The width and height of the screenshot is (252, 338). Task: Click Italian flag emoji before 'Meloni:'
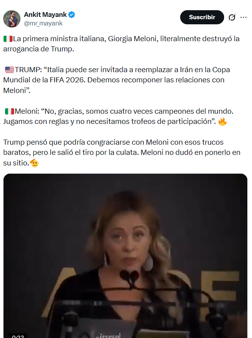click(9, 111)
